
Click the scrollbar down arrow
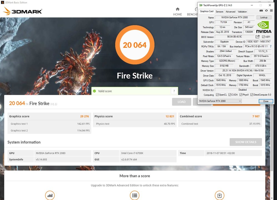pos(271,198)
